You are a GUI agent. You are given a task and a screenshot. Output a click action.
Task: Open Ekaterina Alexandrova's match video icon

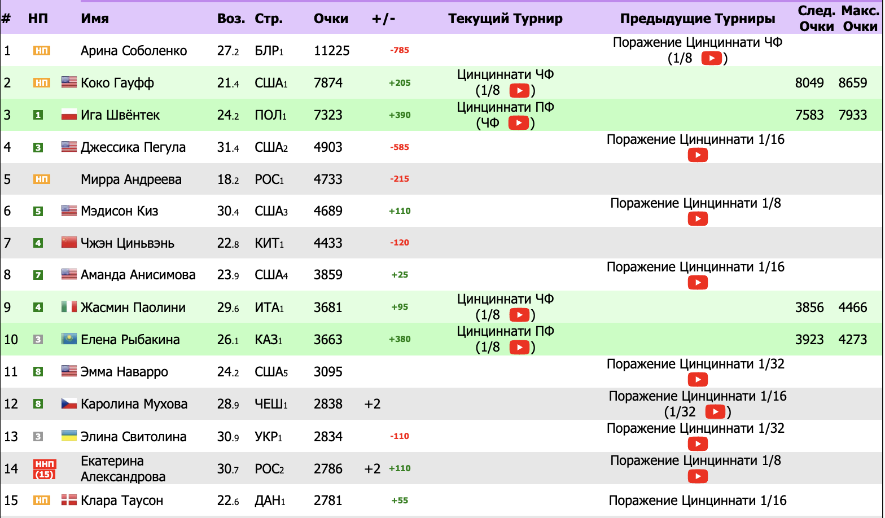tap(698, 476)
